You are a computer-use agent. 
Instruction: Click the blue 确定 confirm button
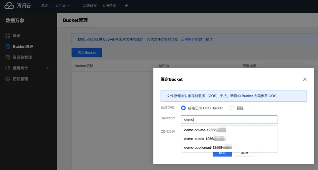pyautogui.click(x=222, y=154)
